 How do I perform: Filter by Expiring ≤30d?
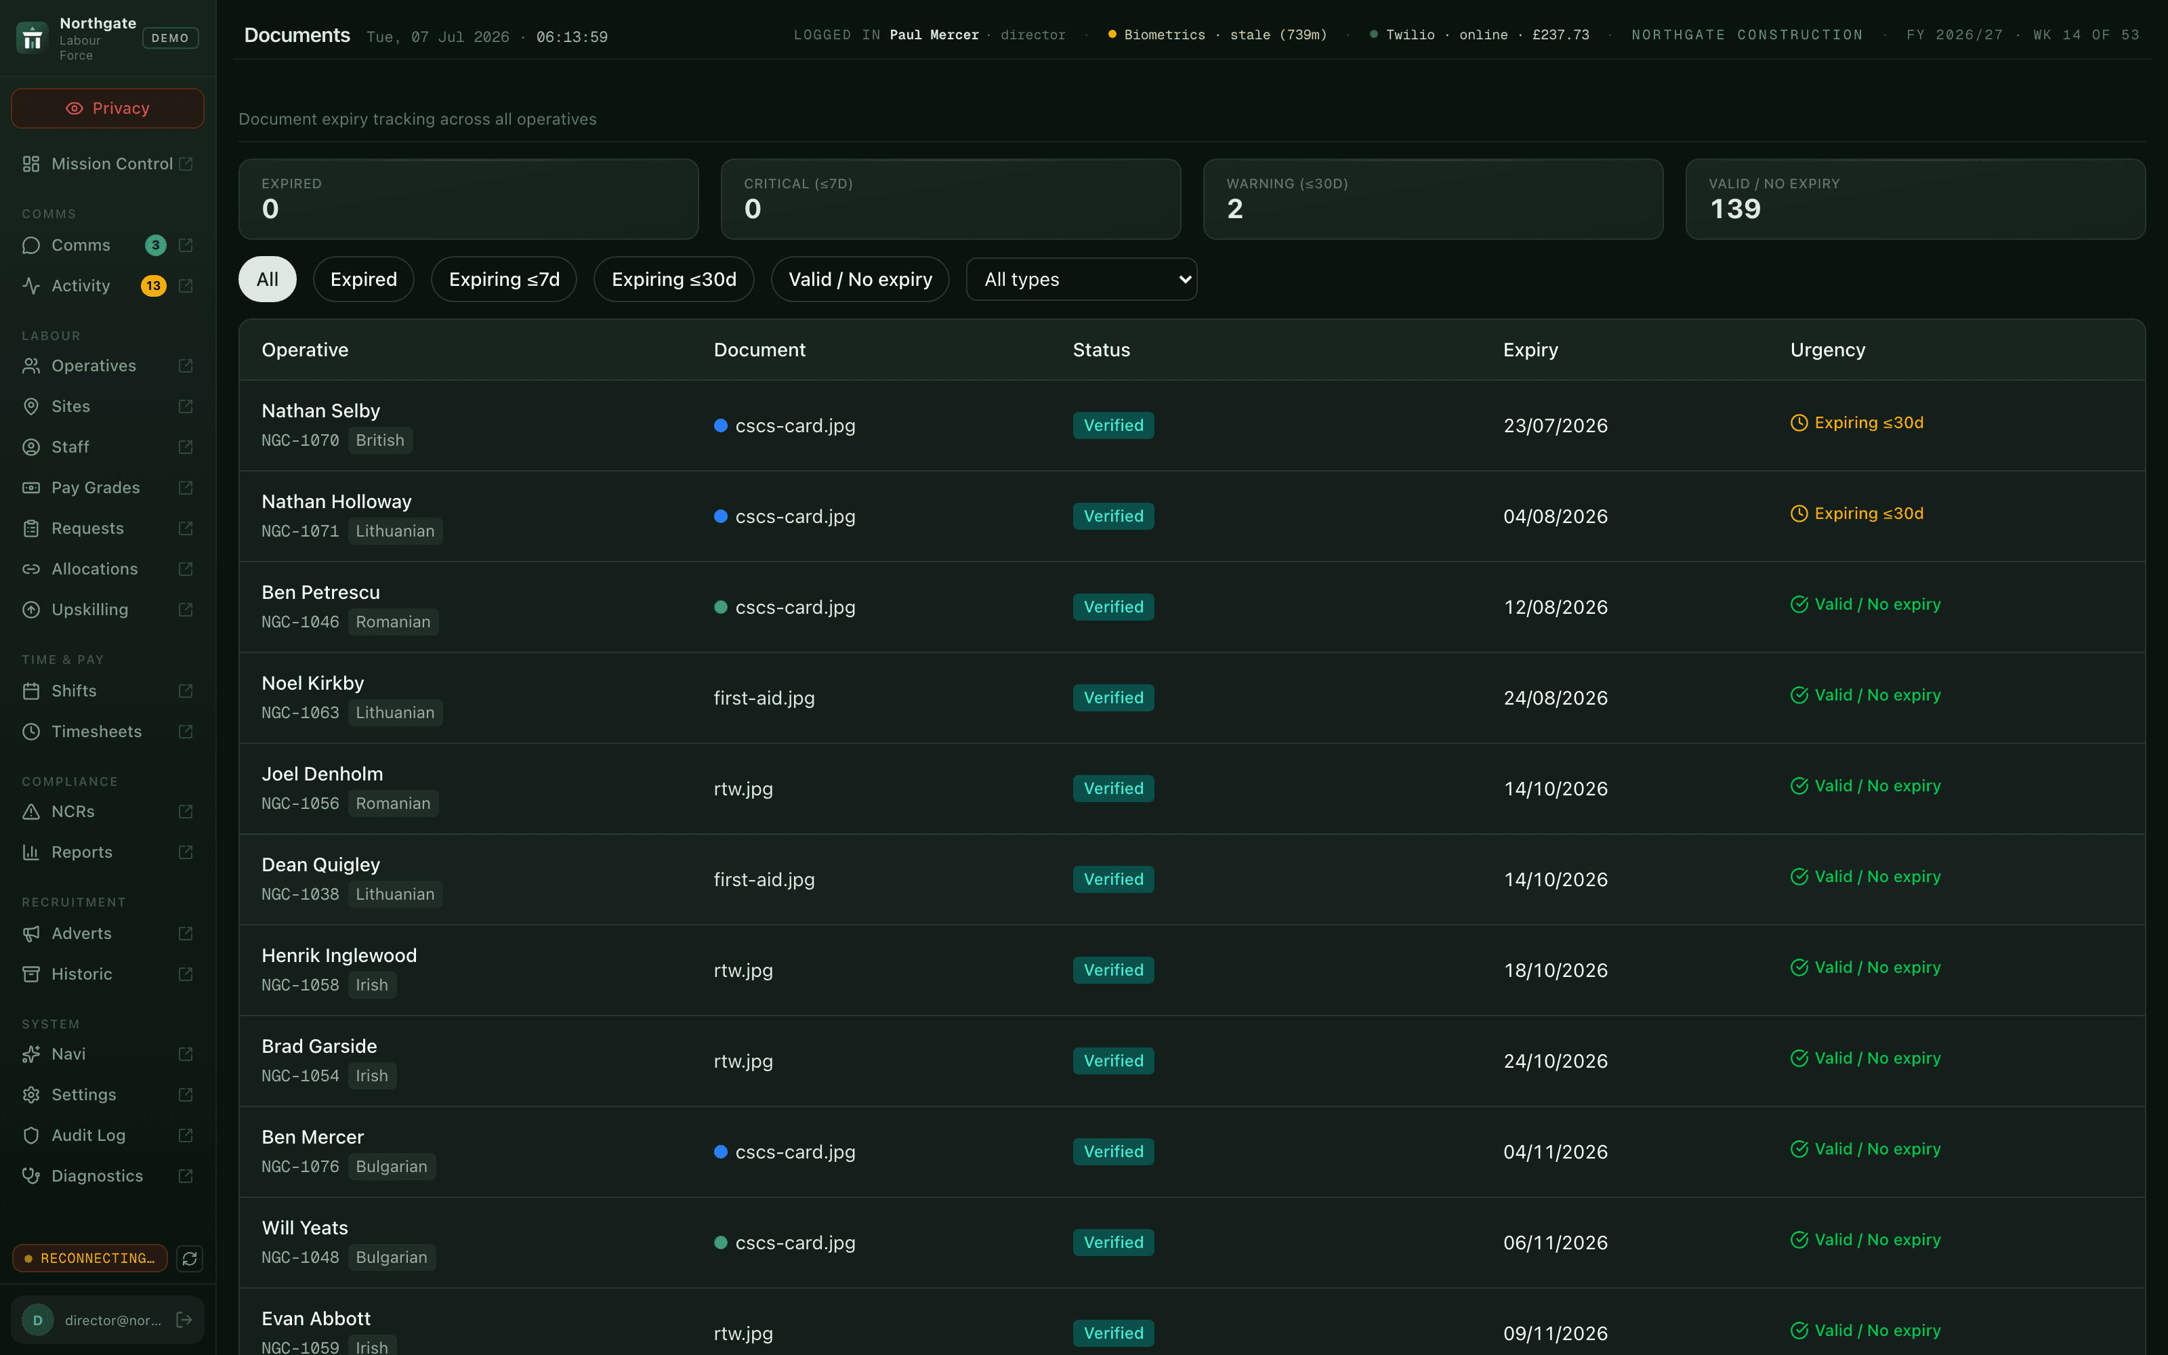coord(673,280)
